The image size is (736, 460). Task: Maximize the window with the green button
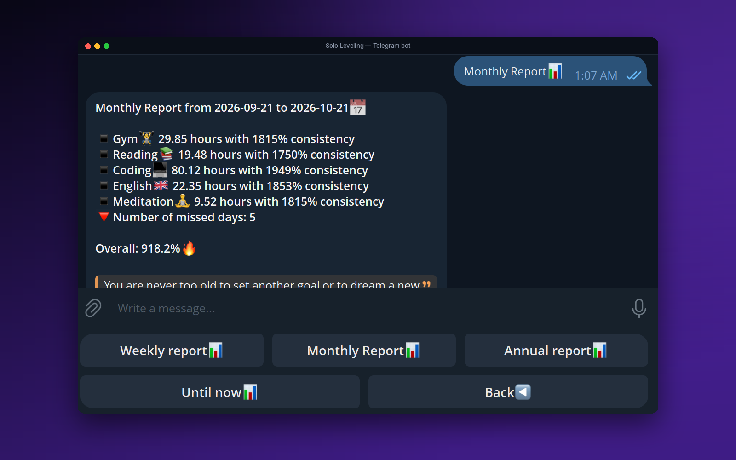tap(106, 46)
